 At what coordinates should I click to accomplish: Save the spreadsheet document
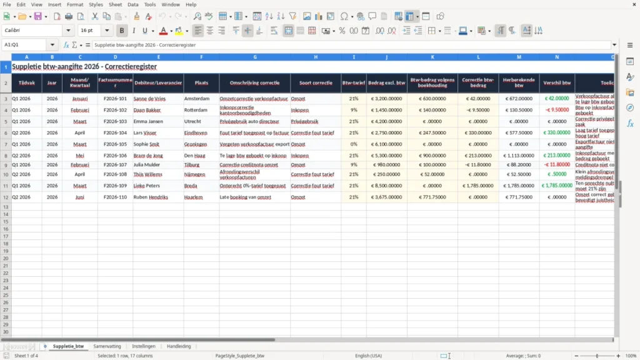(x=38, y=16)
